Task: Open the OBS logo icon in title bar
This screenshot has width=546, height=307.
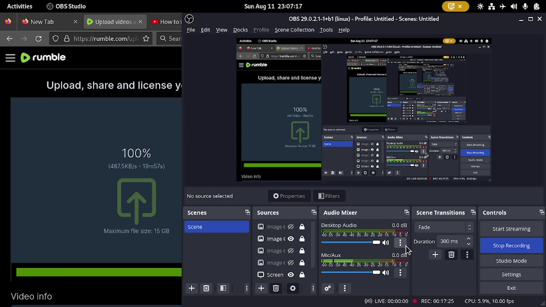Action: 189,19
